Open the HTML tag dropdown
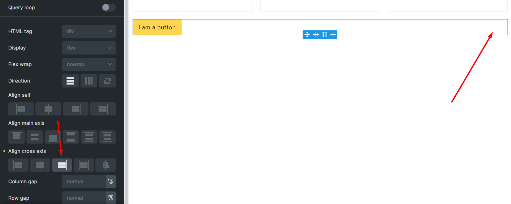The width and height of the screenshot is (511, 204). (x=88, y=31)
